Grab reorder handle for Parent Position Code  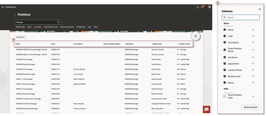click(253, 96)
